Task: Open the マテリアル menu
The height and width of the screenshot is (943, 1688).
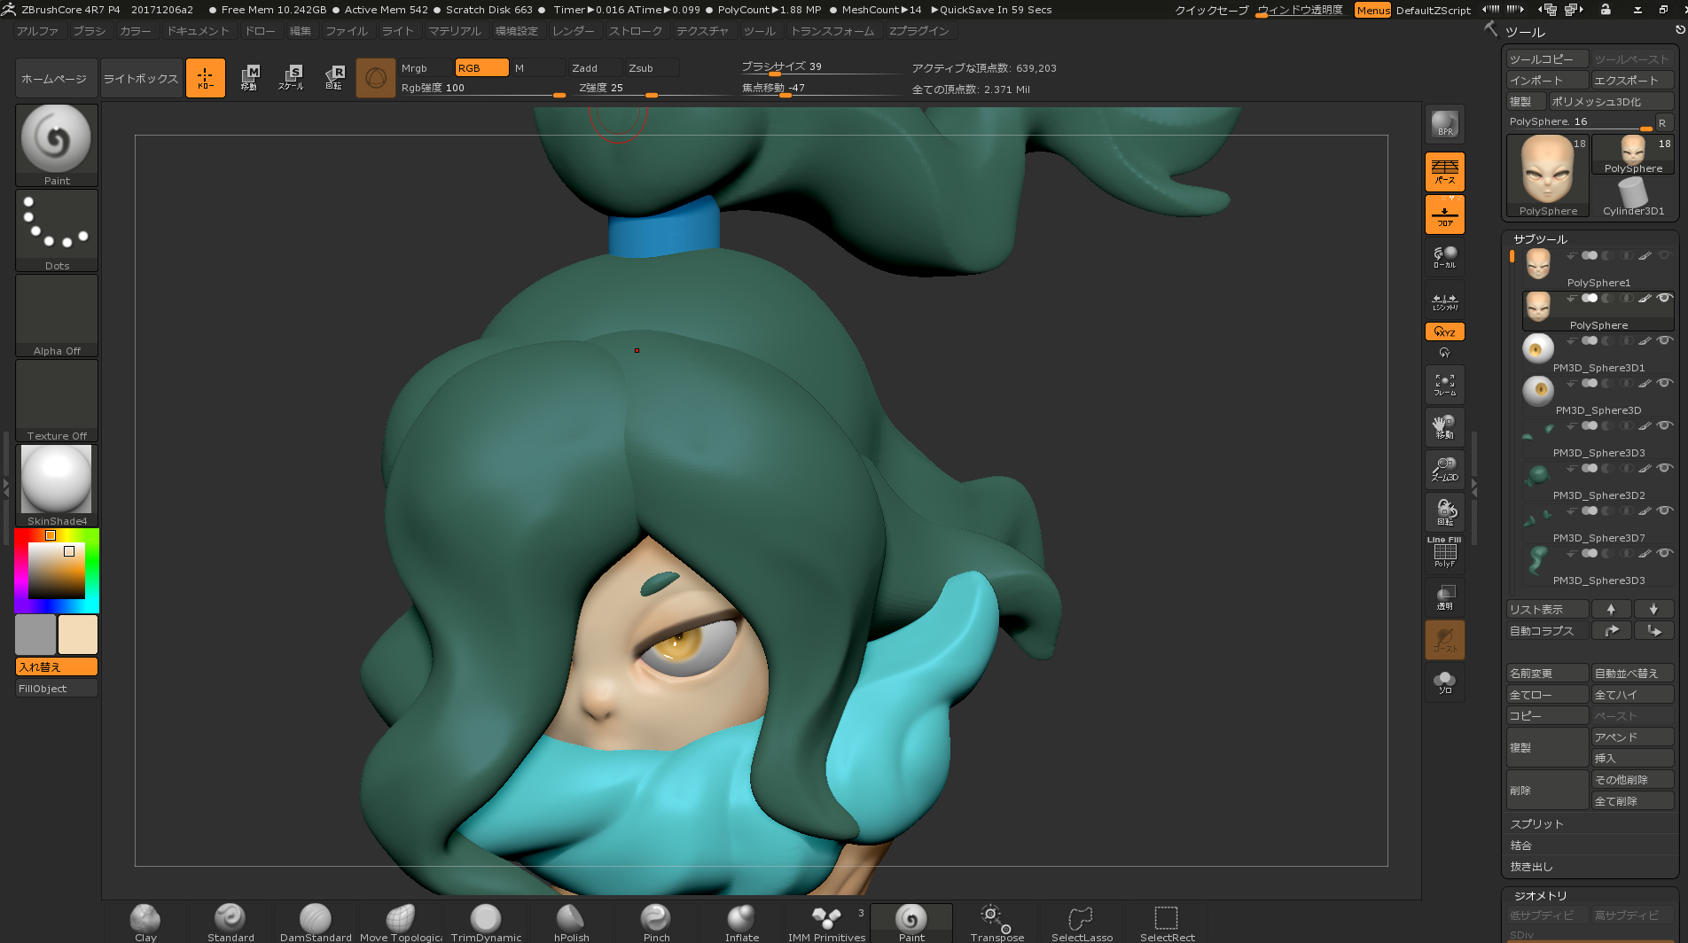Action: (x=454, y=31)
